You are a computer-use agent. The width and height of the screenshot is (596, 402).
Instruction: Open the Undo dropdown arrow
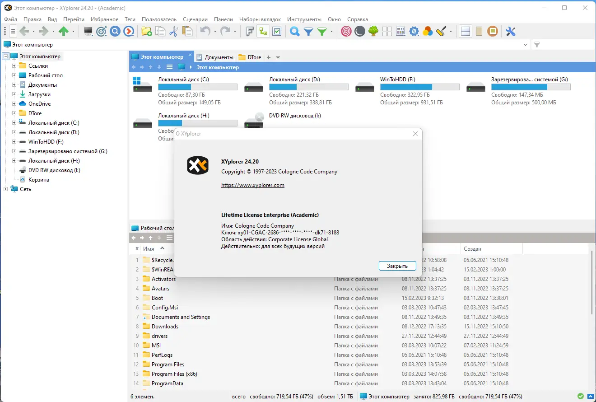(x=215, y=31)
